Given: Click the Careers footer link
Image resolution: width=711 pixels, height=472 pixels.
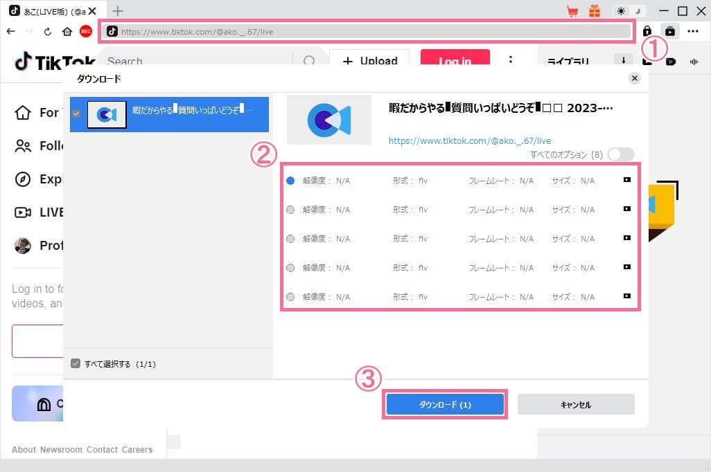Looking at the screenshot, I should tap(137, 449).
